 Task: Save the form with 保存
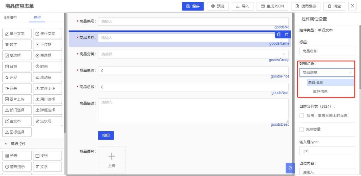(x=193, y=6)
